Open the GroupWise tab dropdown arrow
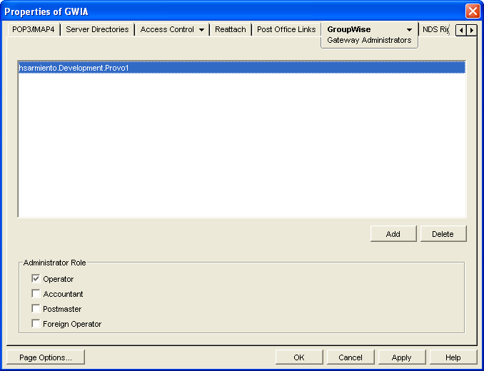This screenshot has width=484, height=371. (409, 30)
